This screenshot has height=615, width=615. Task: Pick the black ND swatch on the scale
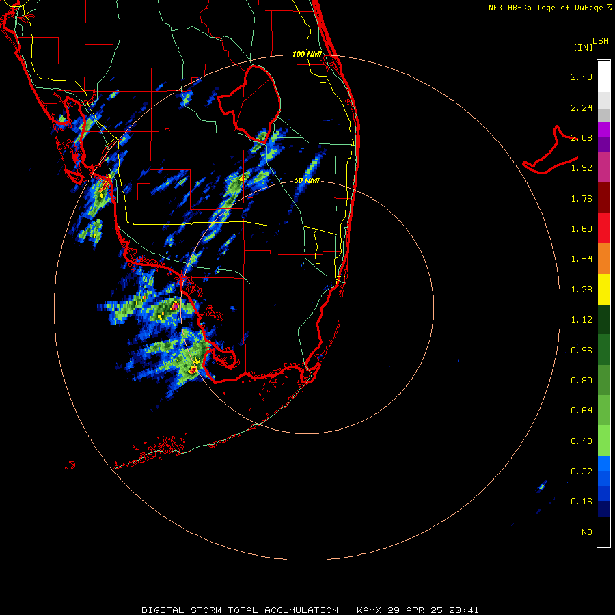(603, 532)
